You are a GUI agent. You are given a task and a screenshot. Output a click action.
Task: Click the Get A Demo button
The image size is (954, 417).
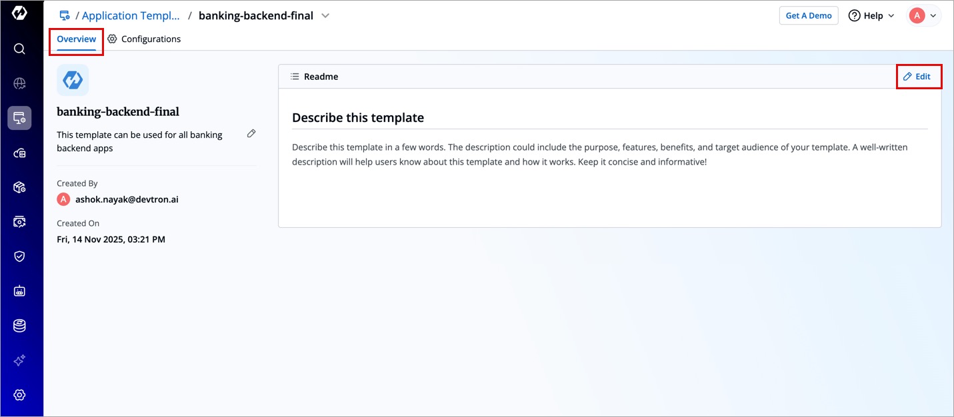point(809,16)
